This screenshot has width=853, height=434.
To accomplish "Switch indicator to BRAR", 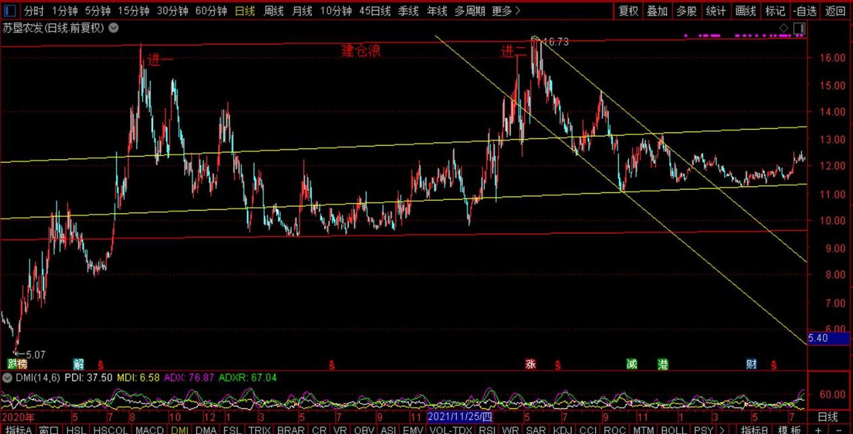I will [291, 430].
